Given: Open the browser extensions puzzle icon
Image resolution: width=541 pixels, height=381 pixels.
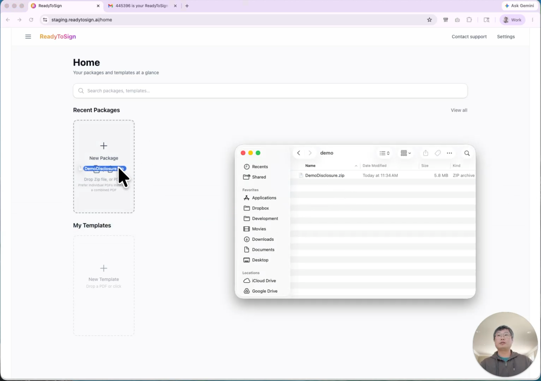Looking at the screenshot, I should tap(469, 20).
